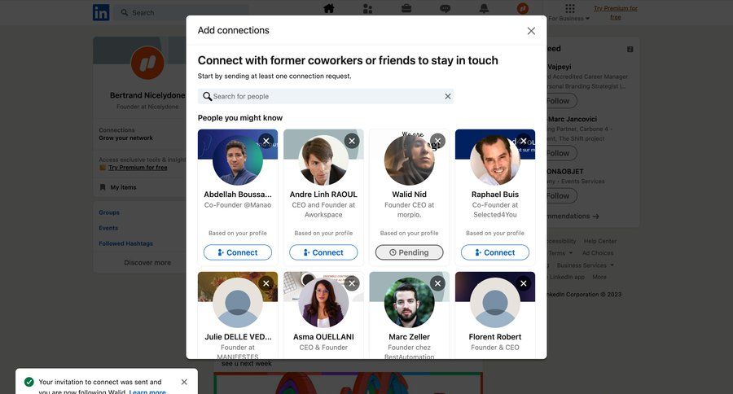Open Groups in the left sidebar
This screenshot has height=394, width=733.
point(109,212)
